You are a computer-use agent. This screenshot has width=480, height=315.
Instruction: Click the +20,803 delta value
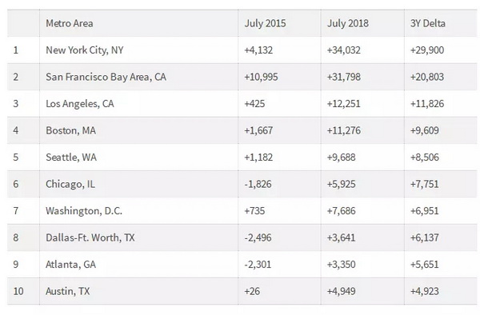click(x=426, y=77)
